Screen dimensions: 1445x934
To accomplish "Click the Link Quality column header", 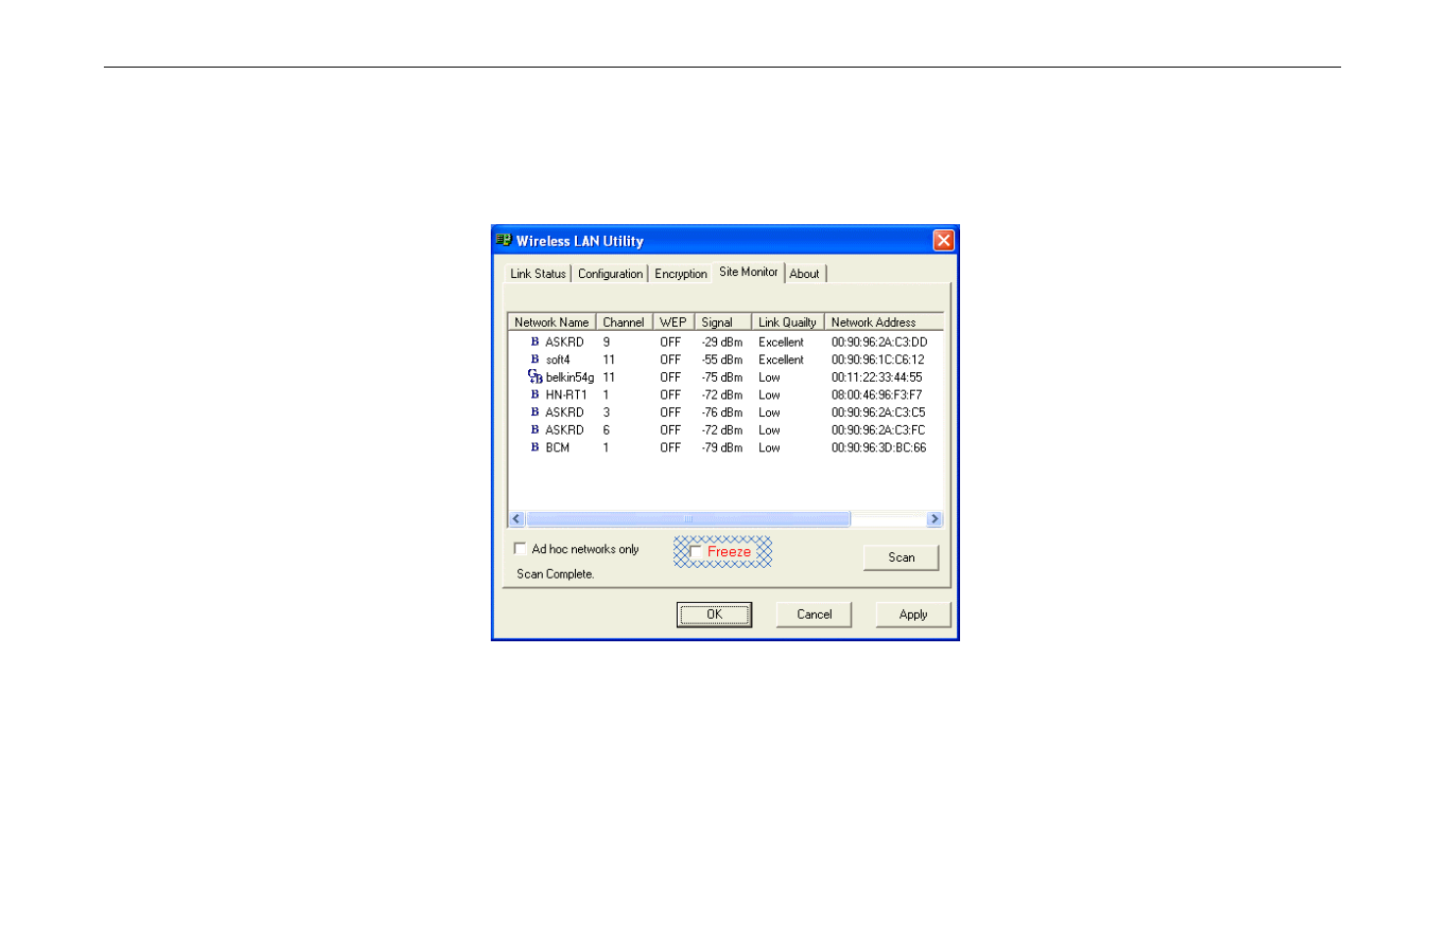I will click(x=788, y=322).
